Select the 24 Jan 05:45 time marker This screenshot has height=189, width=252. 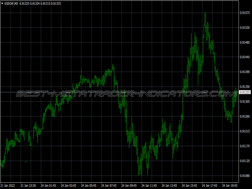pos(89,185)
